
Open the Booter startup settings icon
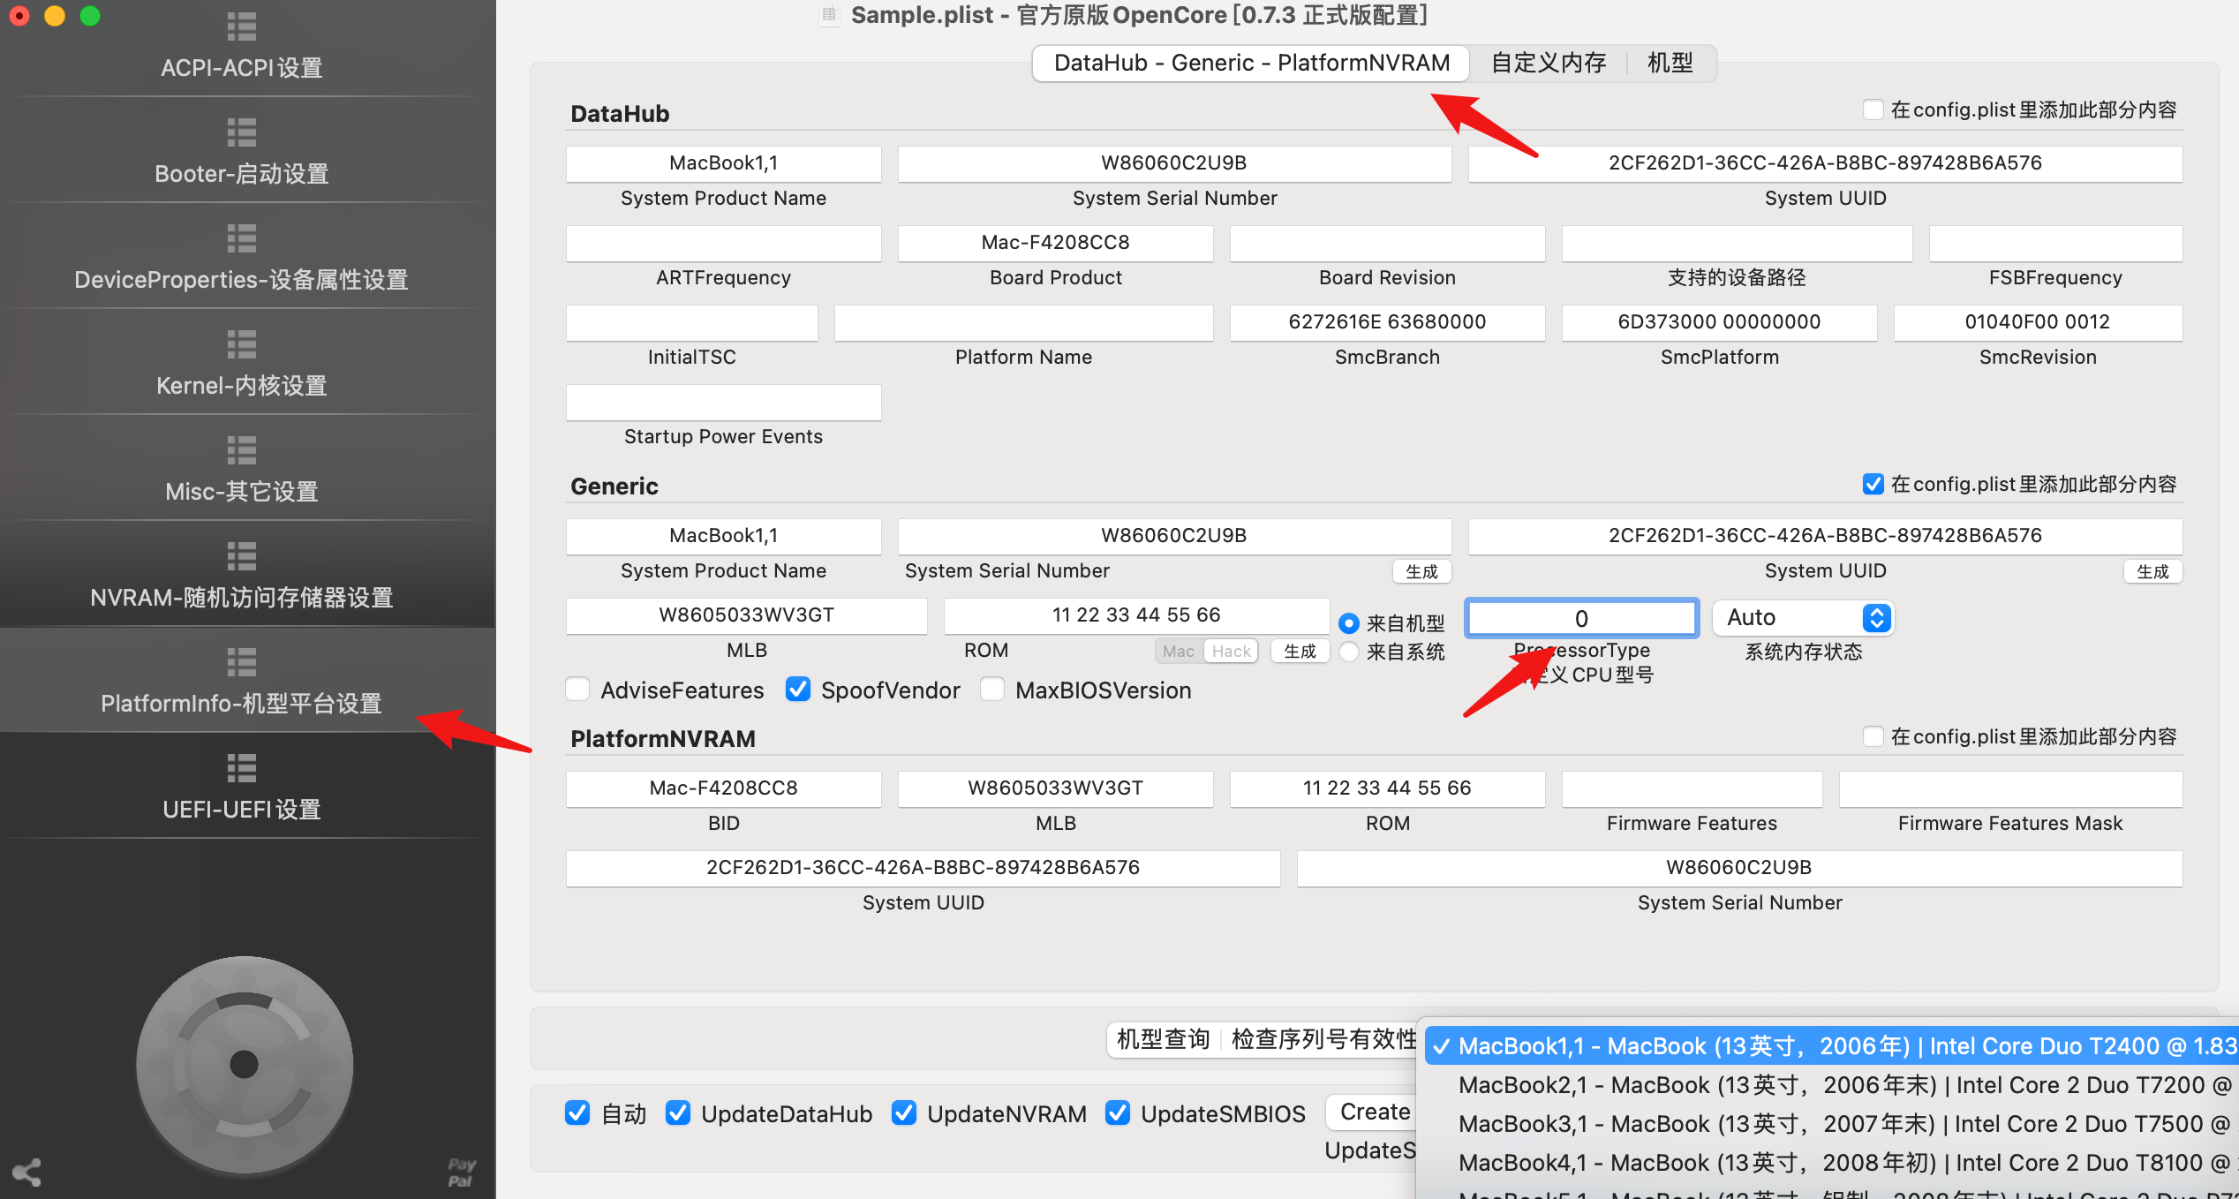(241, 132)
